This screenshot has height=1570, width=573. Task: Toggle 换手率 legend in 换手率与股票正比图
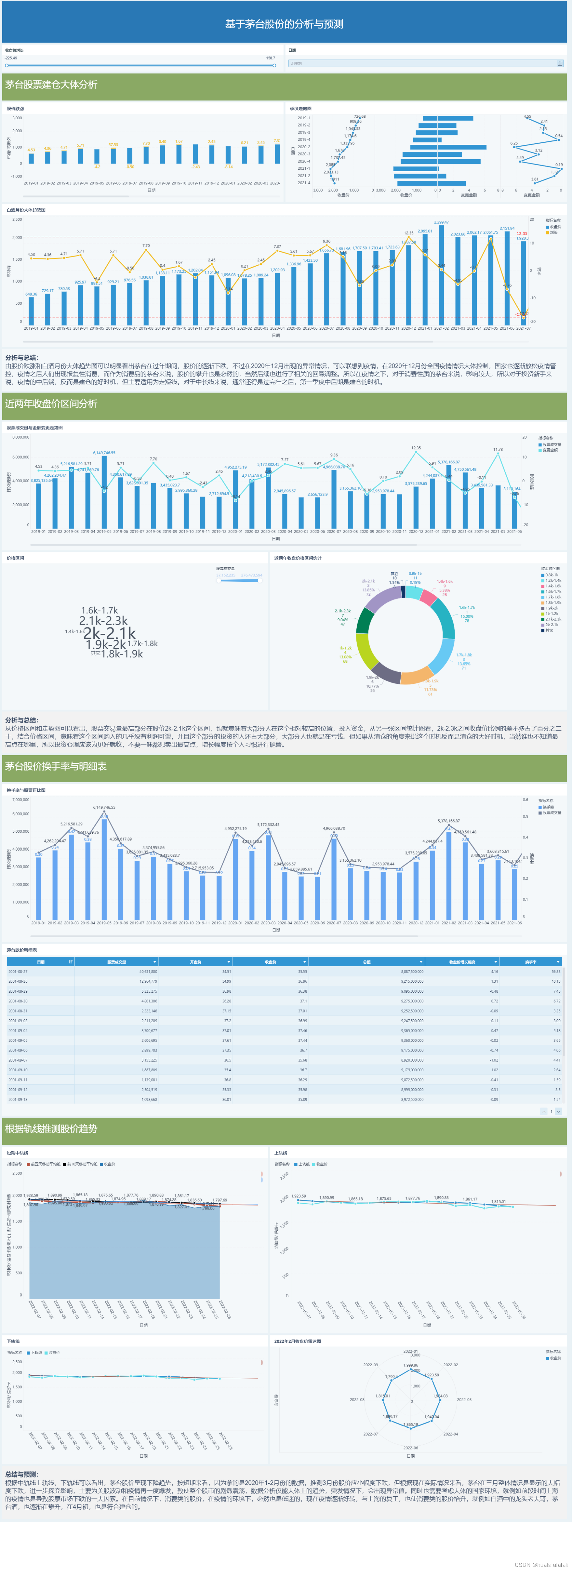coord(546,807)
